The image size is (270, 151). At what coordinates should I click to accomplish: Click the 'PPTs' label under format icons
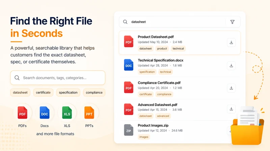pos(89,126)
